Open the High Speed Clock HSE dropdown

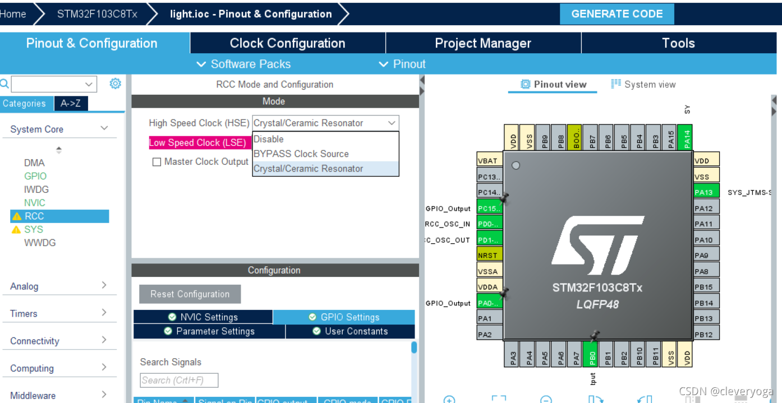click(x=325, y=123)
